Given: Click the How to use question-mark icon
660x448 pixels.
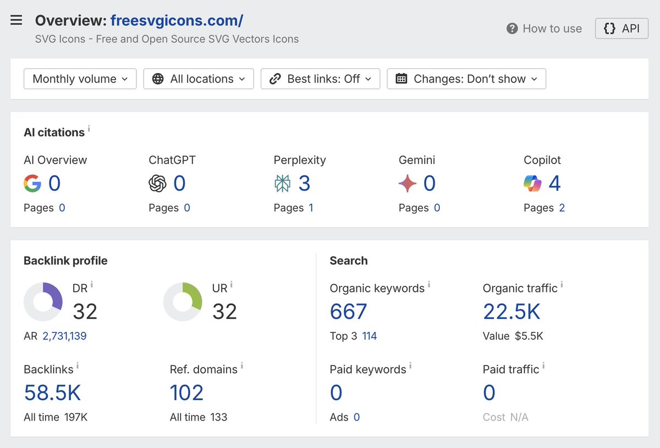Looking at the screenshot, I should click(x=512, y=29).
